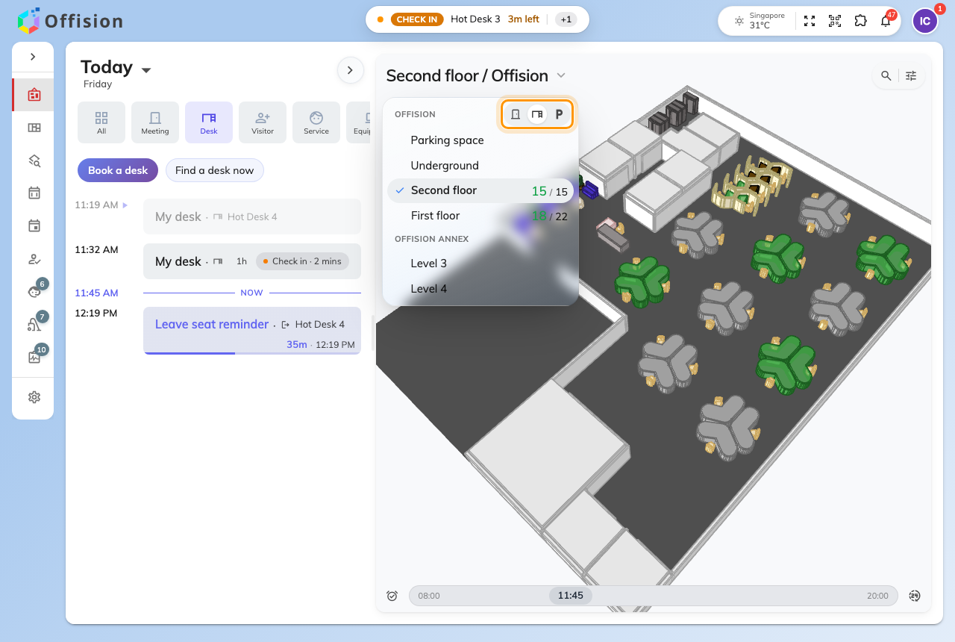Viewport: 955px width, 642px height.
Task: Choose Level 3 in Offision Annex
Action: coord(480,264)
